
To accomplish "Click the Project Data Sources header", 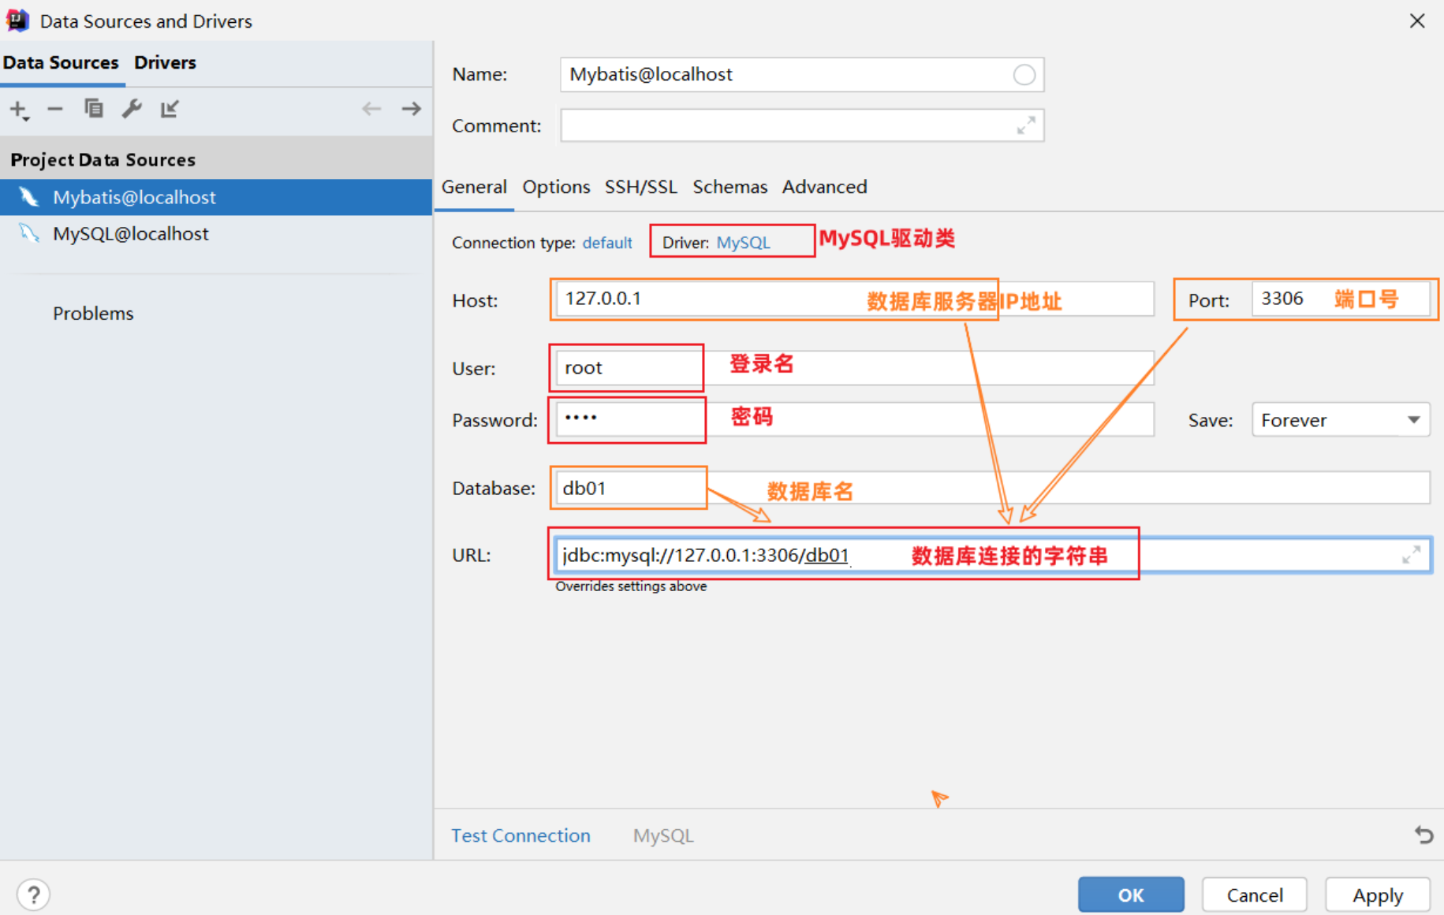I will pos(216,159).
